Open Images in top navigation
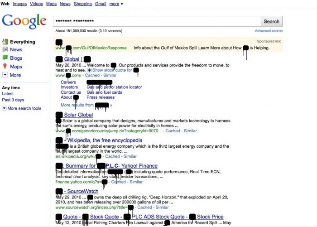Viewport: 317px width, 227px height. tap(19, 4)
